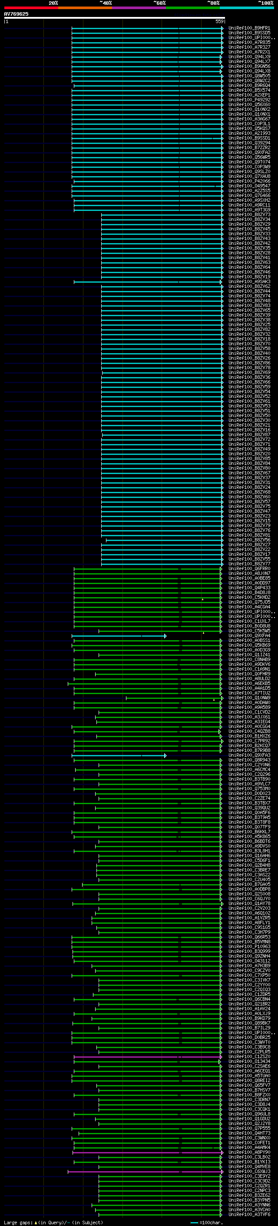Select the hit UniRef100_P49292
Screen dimensions: 278x1226
(x=249, y=100)
